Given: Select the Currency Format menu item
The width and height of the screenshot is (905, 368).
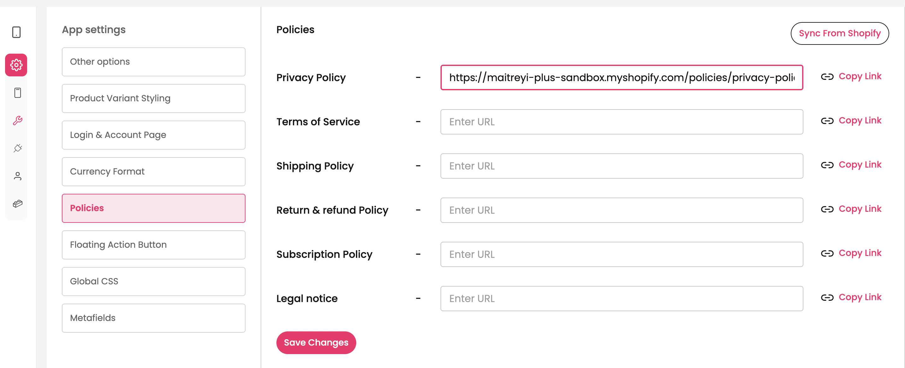Looking at the screenshot, I should pos(154,171).
